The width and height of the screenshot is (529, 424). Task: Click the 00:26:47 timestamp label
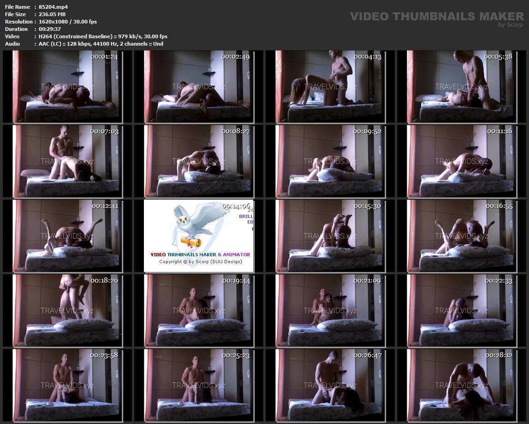point(368,355)
